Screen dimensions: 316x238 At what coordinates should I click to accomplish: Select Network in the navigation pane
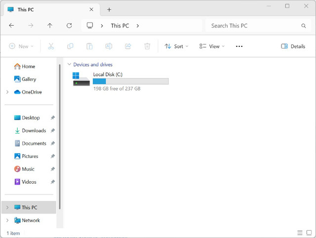click(x=27, y=220)
